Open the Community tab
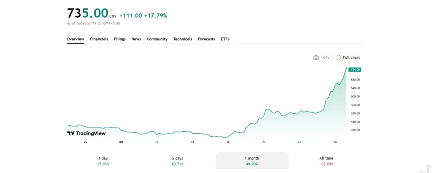432x173 pixels. click(x=157, y=39)
